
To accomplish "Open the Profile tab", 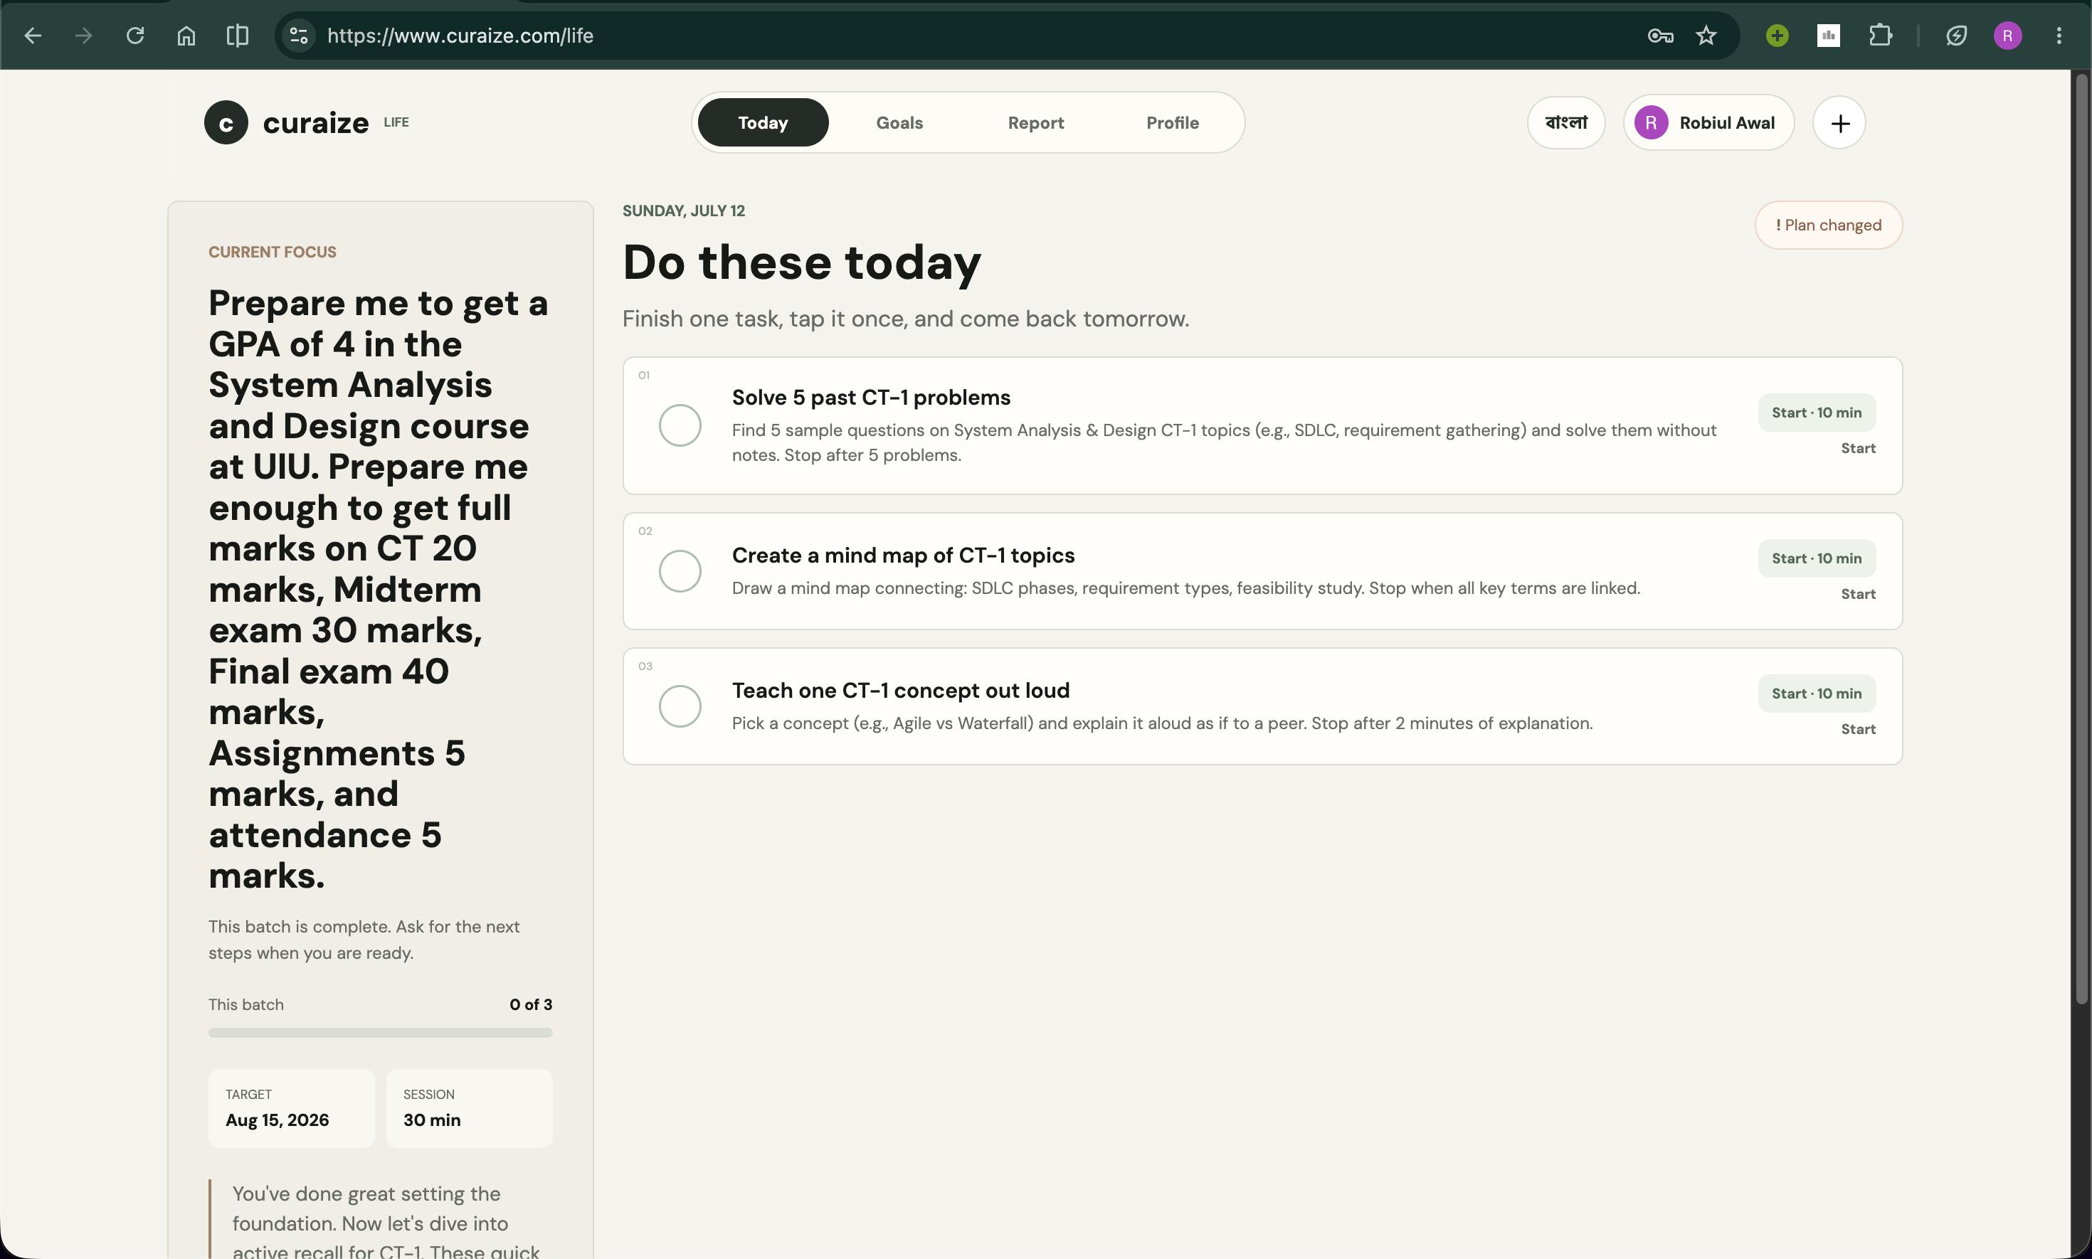I will tap(1172, 123).
